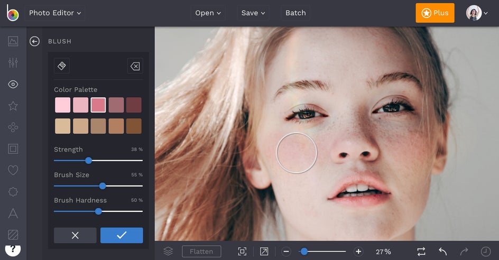
Task: Select the dark brown swatch
Action: [134, 126]
